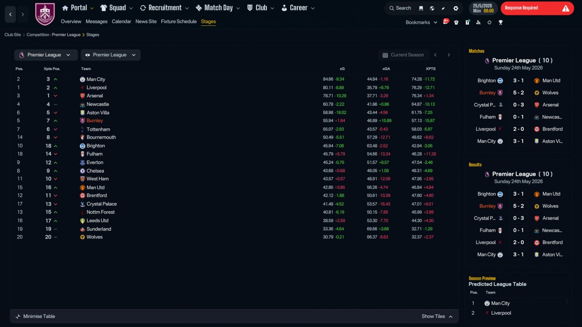Click Man City in Predicted League Table
582x327 pixels.
click(500, 303)
